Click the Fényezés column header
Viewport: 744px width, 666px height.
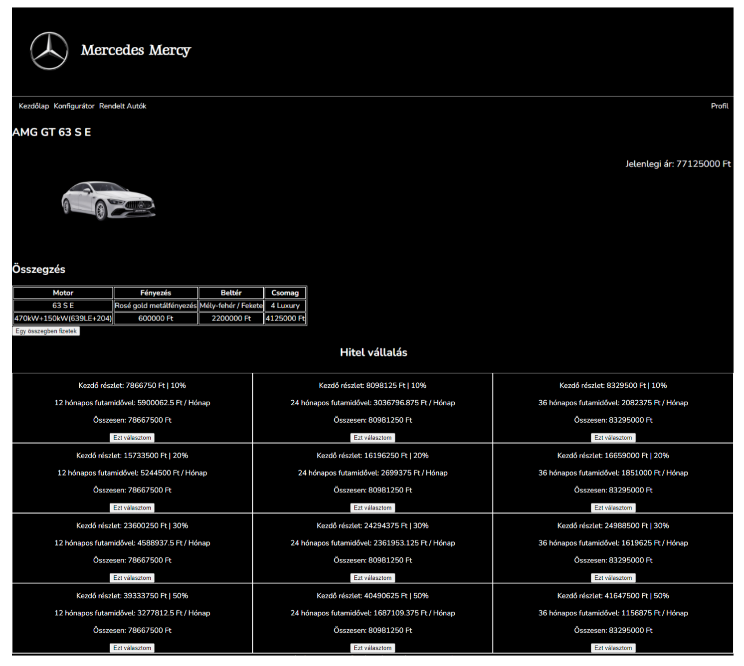156,293
